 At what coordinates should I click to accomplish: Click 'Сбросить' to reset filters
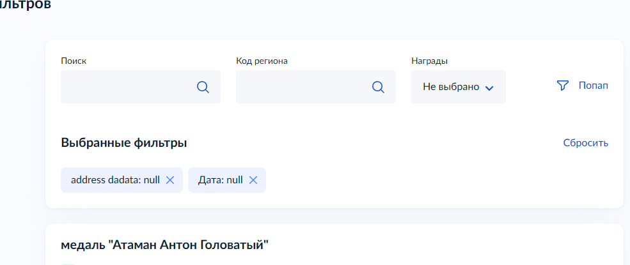[x=585, y=143]
